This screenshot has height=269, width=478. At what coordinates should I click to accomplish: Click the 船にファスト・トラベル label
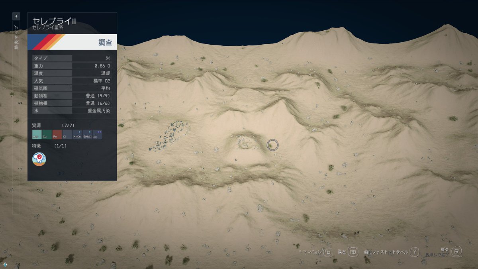pos(386,252)
